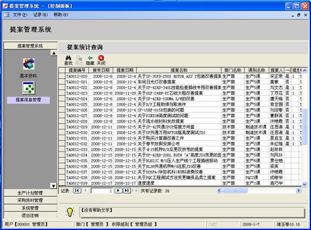The height and width of the screenshot is (230, 311).
Task: Click proposal name 车间日光灯改善提案
Action: tap(156, 82)
